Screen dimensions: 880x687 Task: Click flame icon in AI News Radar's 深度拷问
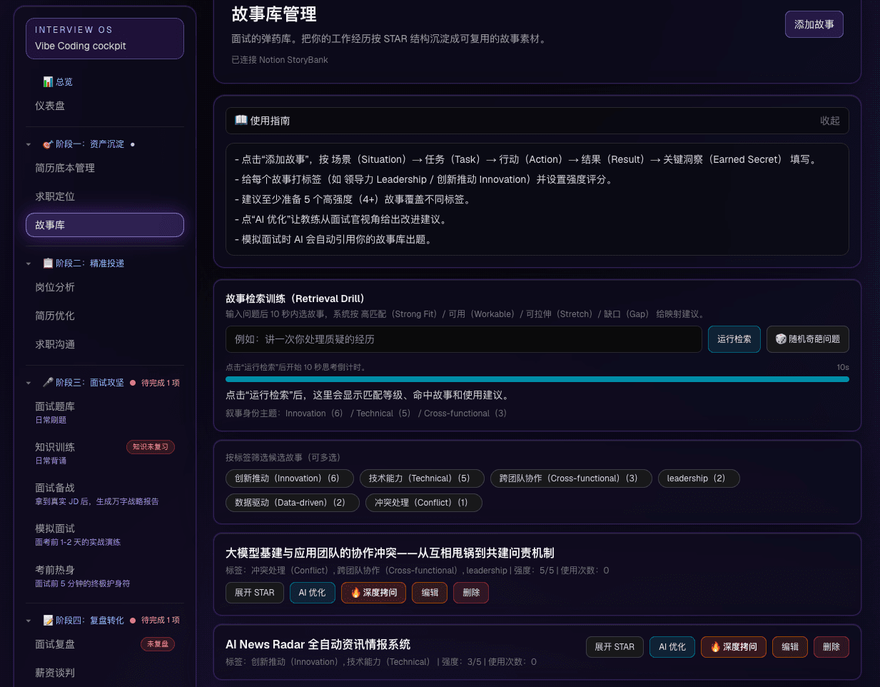click(x=715, y=647)
